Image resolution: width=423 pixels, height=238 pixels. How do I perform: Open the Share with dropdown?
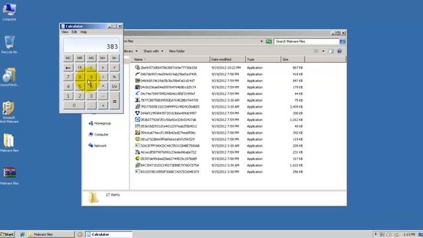(x=153, y=51)
